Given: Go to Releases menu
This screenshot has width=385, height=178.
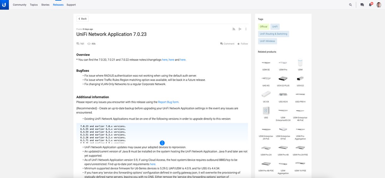Looking at the screenshot, I should (x=58, y=5).
